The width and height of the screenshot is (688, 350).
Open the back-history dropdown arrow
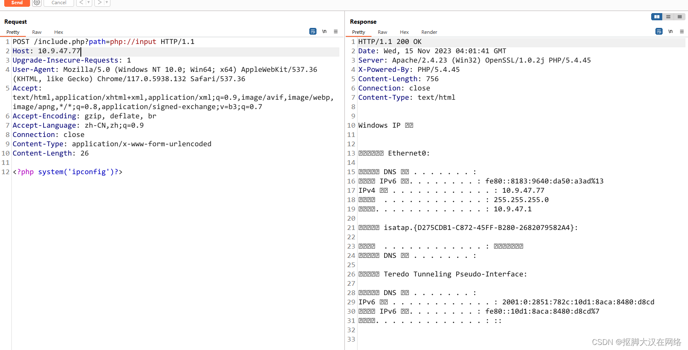[x=88, y=3]
